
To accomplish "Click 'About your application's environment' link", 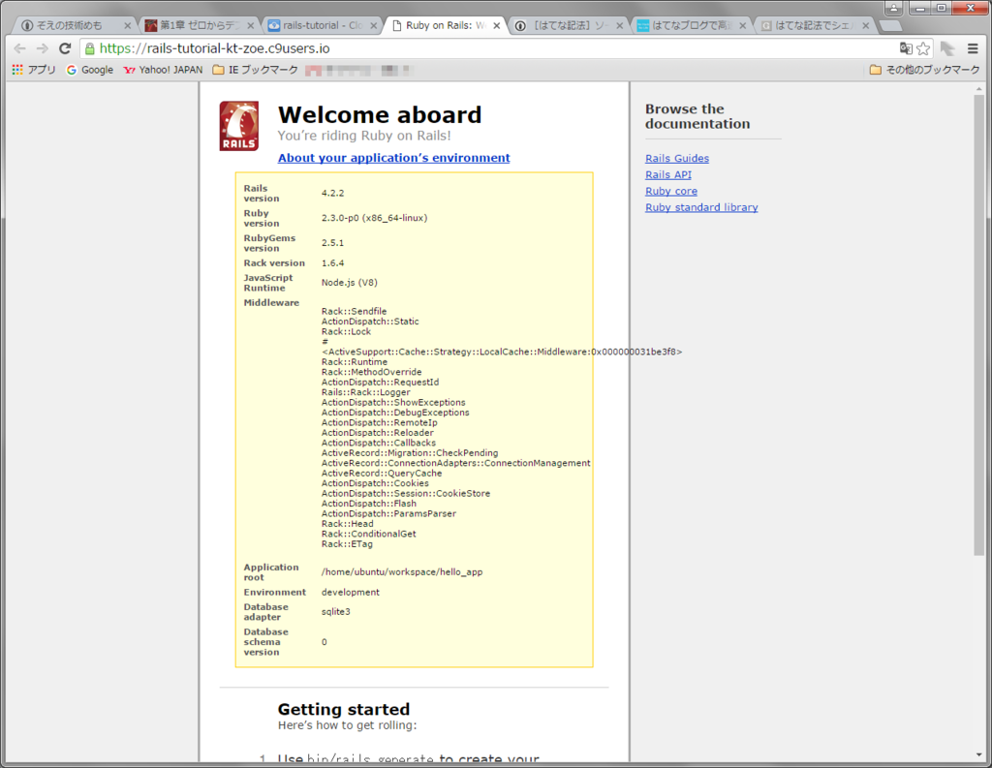I will click(x=393, y=158).
